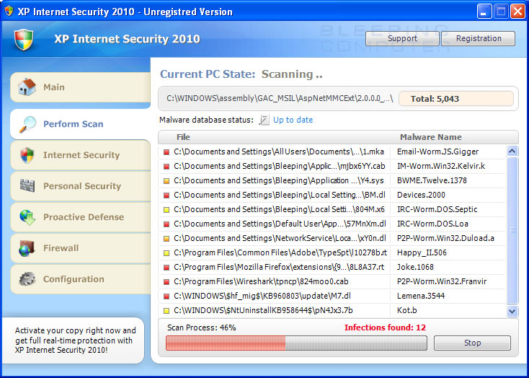Select the Wireshark 824moo0.cab file path
529x378 pixels.
click(x=261, y=282)
